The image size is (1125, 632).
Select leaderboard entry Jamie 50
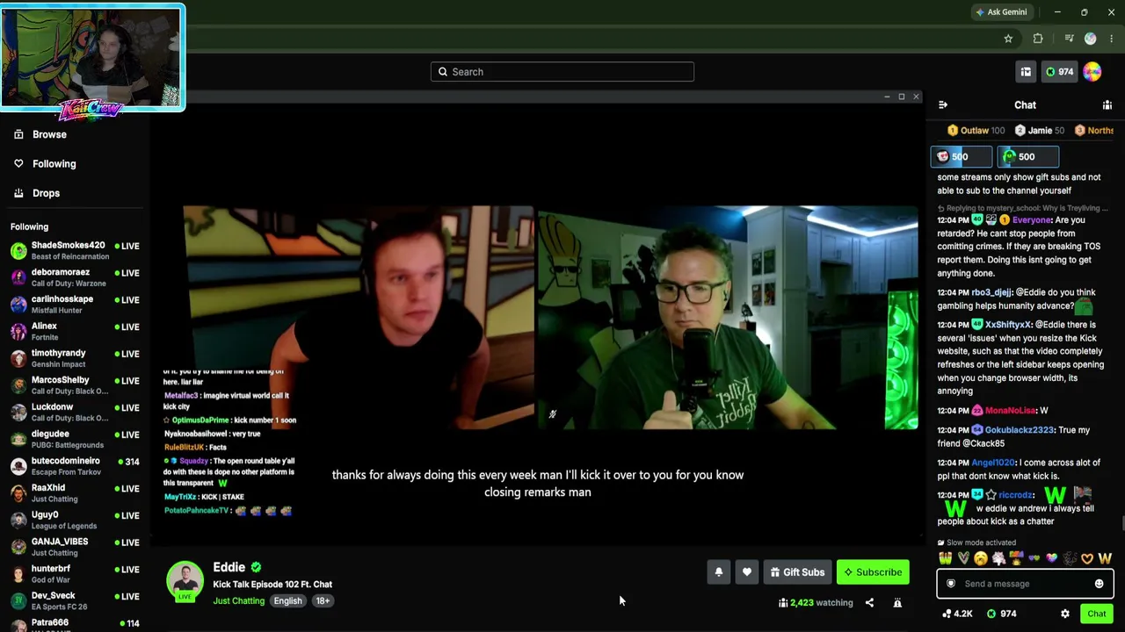click(1040, 131)
